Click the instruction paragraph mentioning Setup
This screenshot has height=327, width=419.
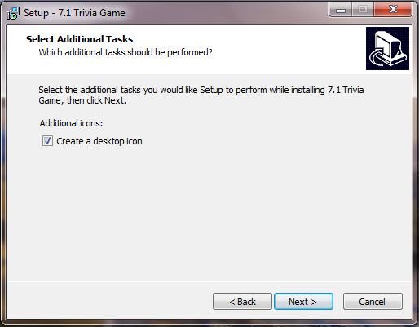click(x=201, y=95)
